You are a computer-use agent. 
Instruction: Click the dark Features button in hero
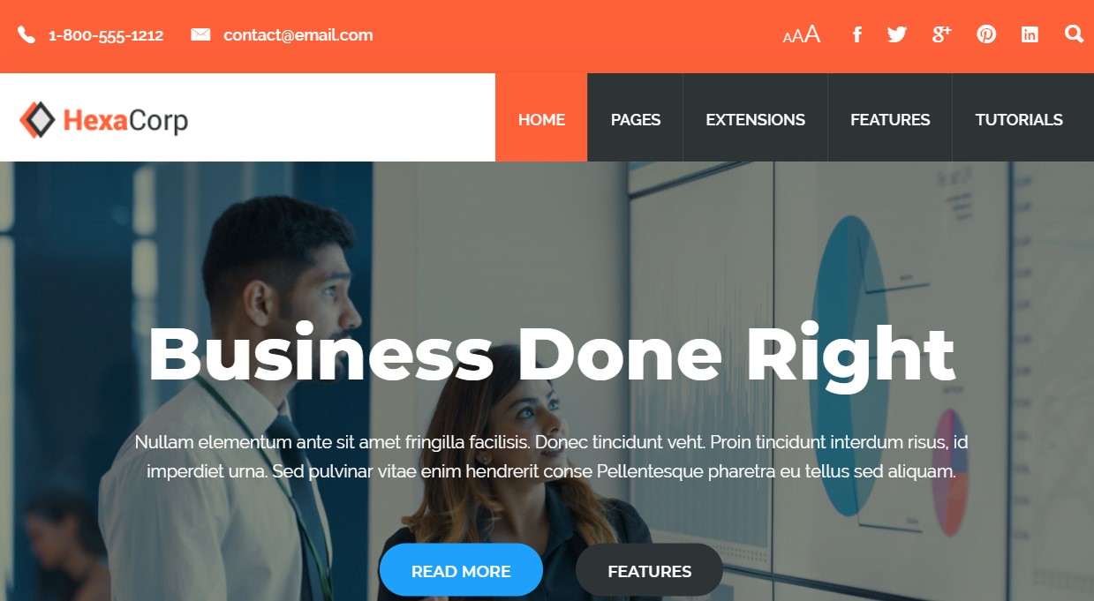649,571
